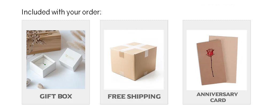Click the white lid beside open box
Image resolution: width=274 pixels, height=112 pixels.
71,59
